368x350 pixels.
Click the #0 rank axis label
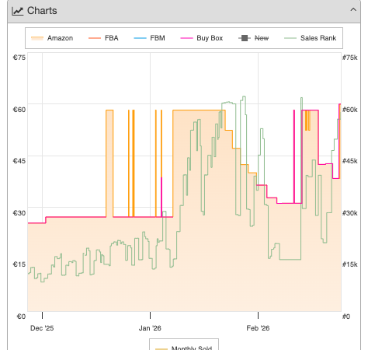pyautogui.click(x=346, y=317)
